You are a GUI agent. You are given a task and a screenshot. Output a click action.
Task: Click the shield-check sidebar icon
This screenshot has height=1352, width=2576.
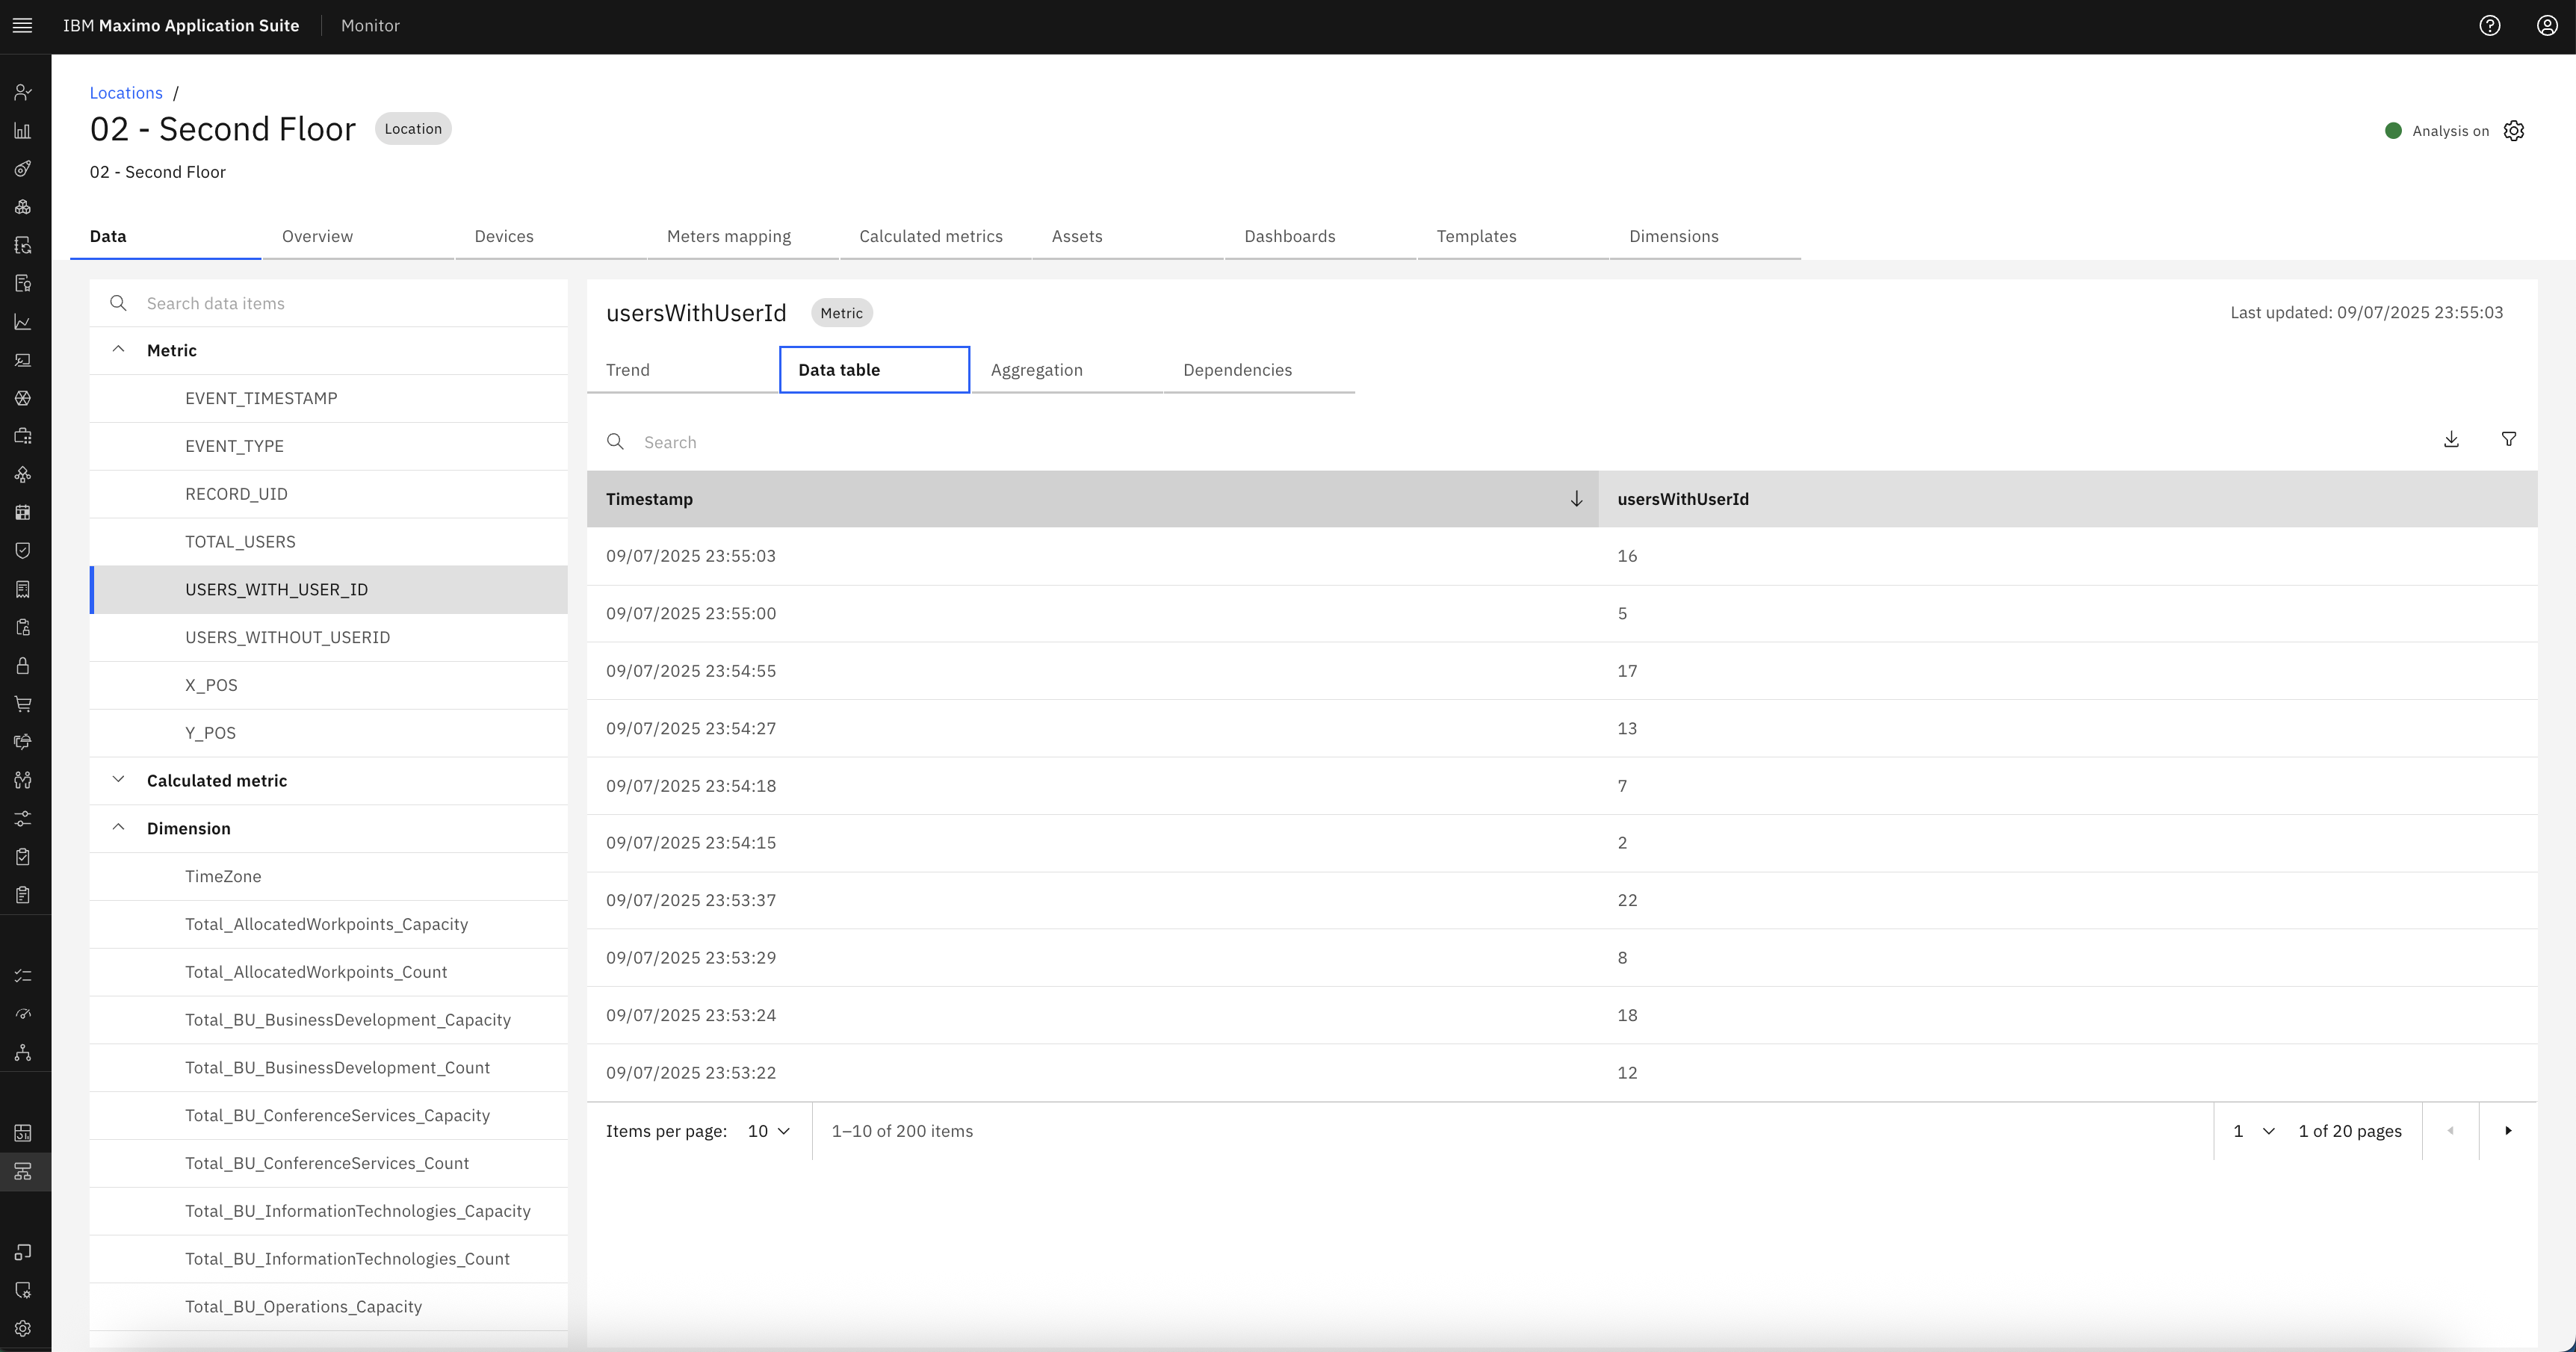coord(23,551)
